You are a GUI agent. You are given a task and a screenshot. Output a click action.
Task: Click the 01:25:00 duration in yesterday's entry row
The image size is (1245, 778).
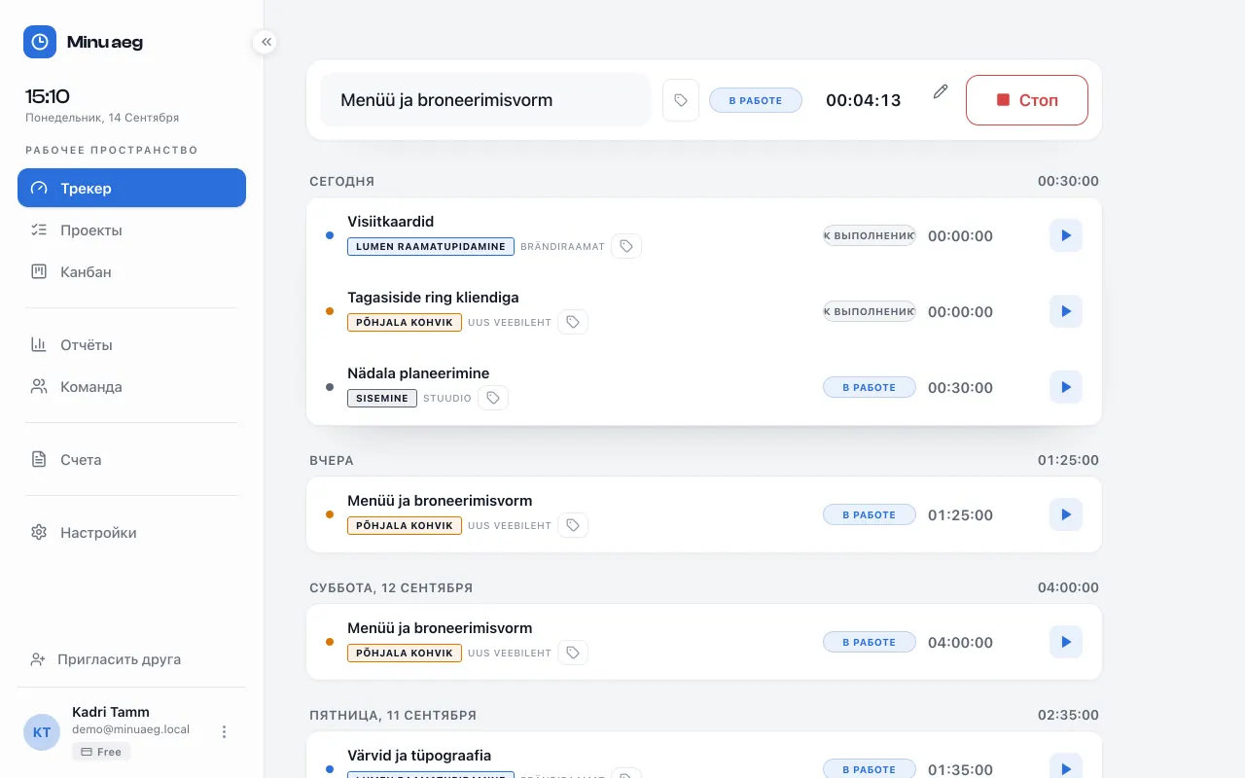(960, 514)
